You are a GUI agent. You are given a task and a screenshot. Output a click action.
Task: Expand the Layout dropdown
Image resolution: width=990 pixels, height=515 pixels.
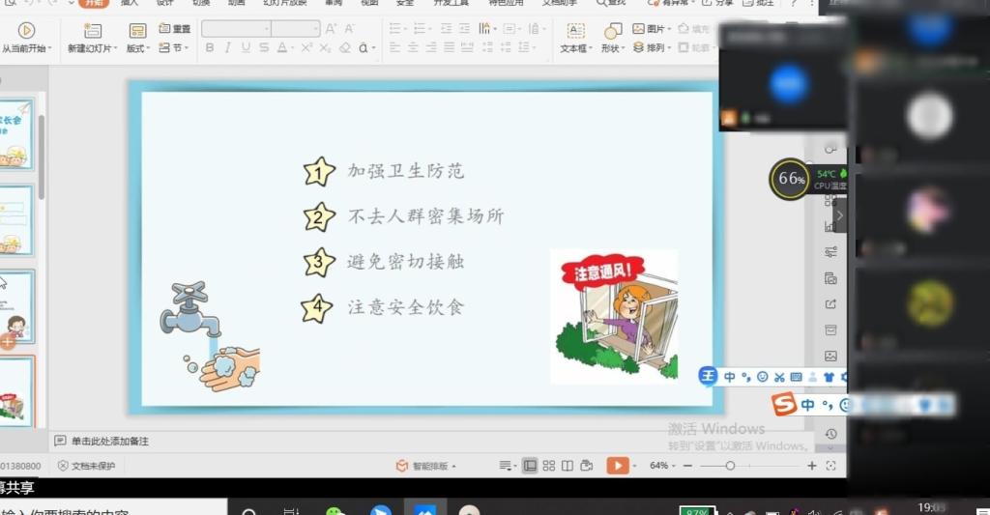[x=136, y=48]
